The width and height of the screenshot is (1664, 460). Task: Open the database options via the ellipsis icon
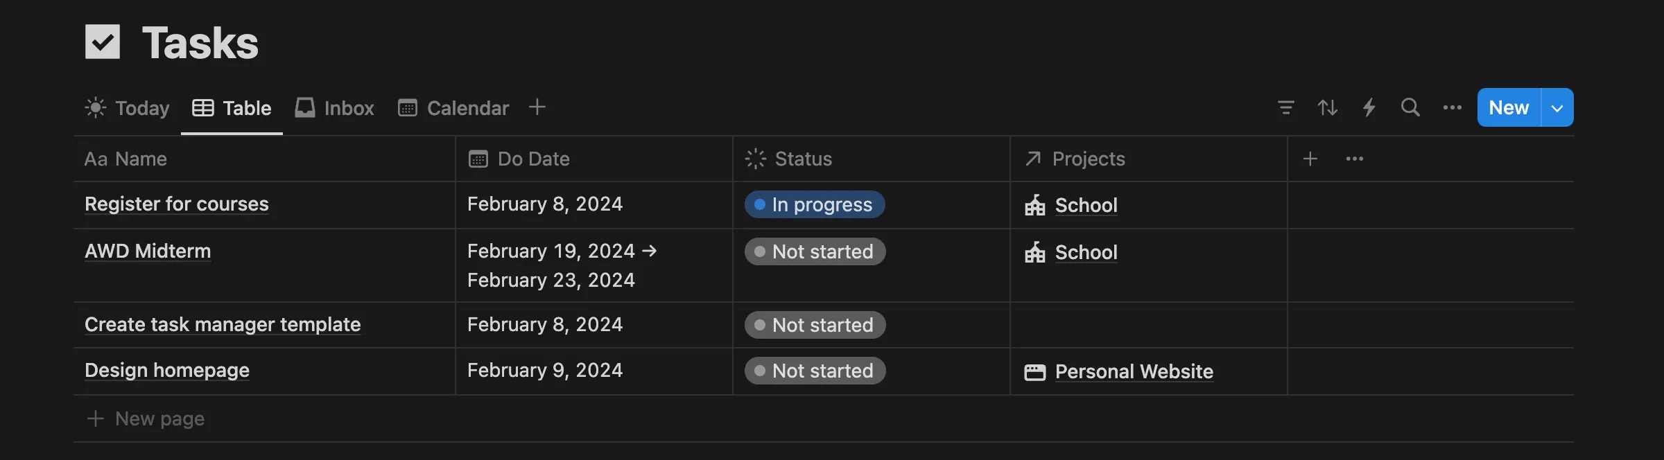click(x=1452, y=107)
